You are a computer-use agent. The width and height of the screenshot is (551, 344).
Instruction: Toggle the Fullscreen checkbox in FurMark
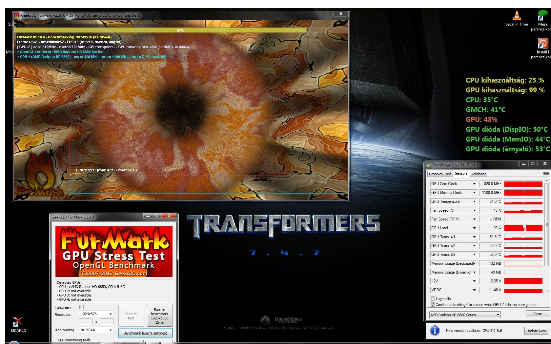point(82,307)
